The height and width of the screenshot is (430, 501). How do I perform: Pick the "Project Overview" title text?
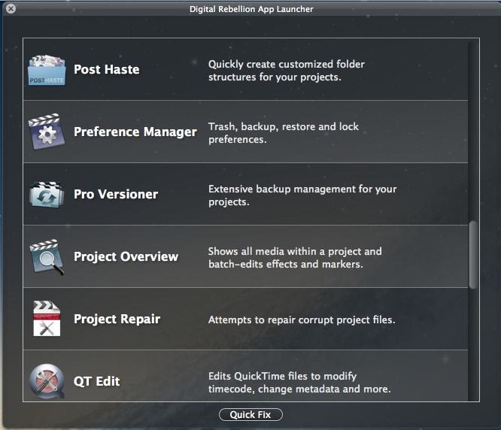pos(126,257)
